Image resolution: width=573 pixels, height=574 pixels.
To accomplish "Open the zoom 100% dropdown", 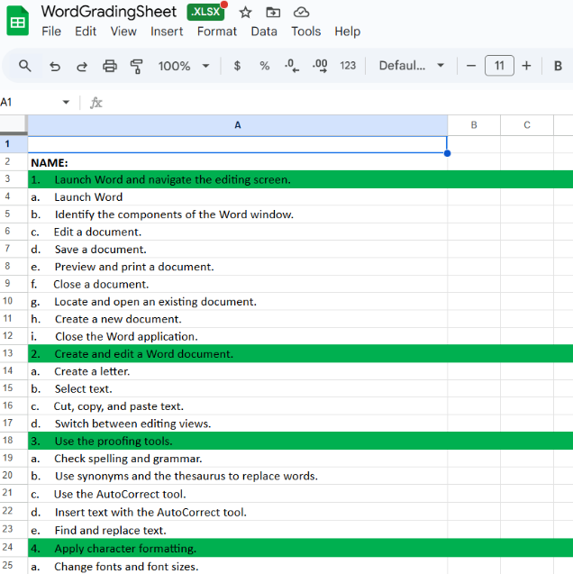I will click(x=184, y=67).
